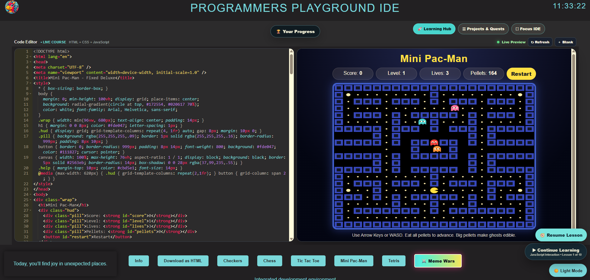Click the Pellets counter pill

click(484, 73)
